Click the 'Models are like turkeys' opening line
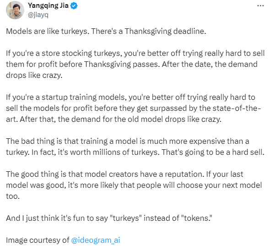Image resolution: width=270 pixels, height=246 pixels. [x=106, y=31]
